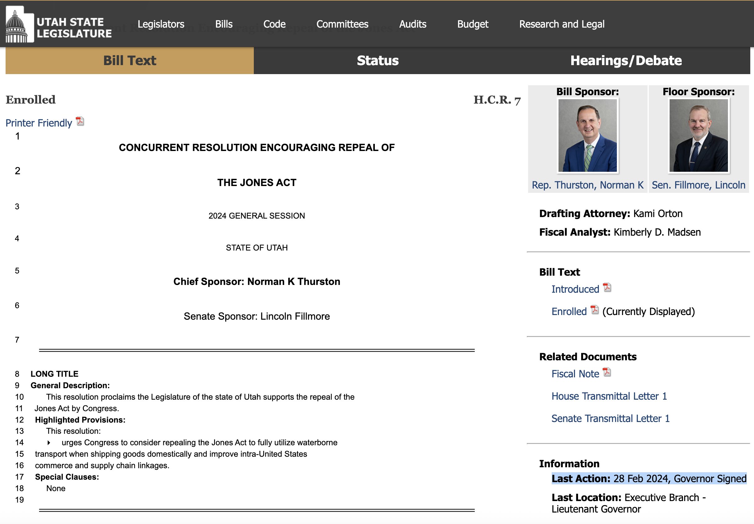Click the Special Clauses heading

tap(67, 477)
